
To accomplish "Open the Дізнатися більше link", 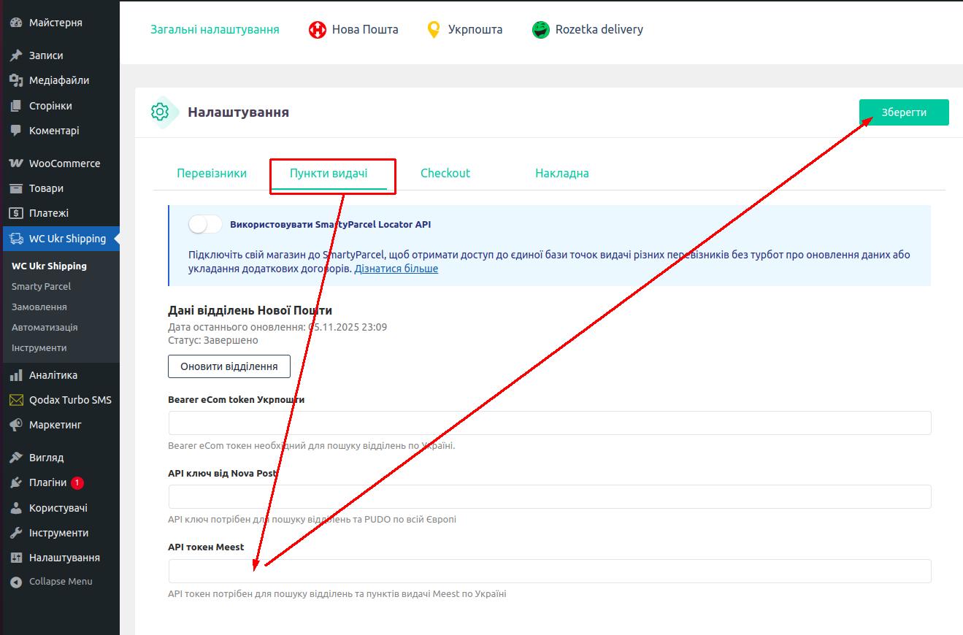I will [396, 269].
